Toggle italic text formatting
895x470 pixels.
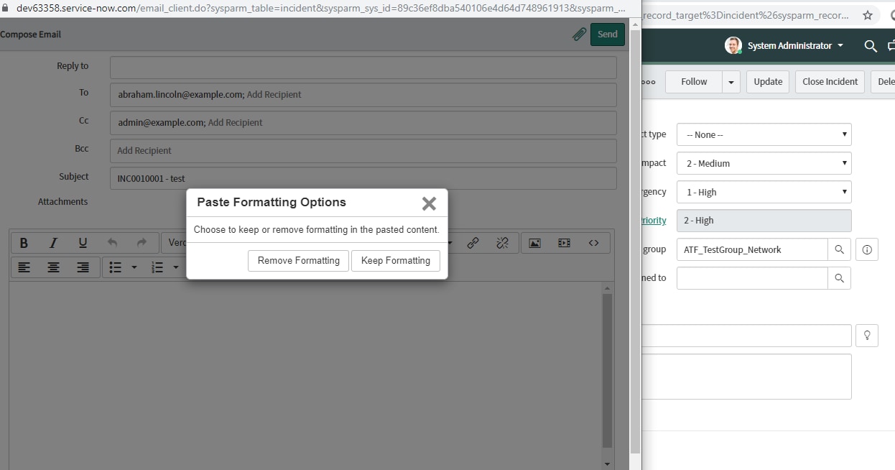(53, 242)
